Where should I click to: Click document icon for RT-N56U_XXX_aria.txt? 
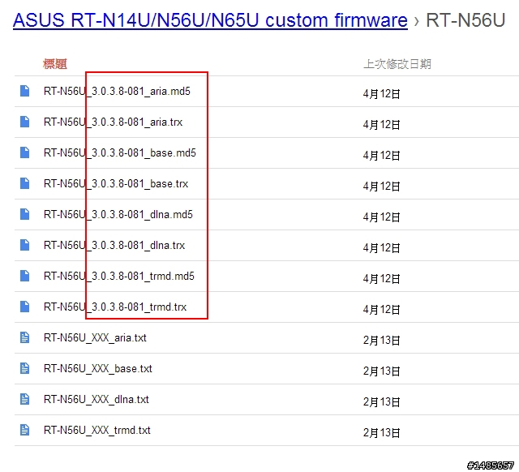tap(25, 337)
